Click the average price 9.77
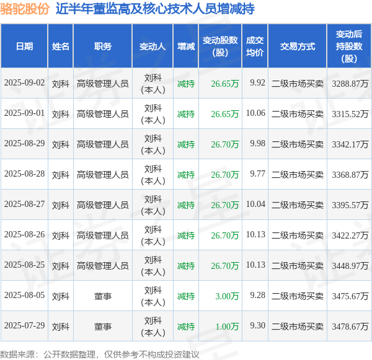This screenshot has width=372, height=360. click(257, 174)
